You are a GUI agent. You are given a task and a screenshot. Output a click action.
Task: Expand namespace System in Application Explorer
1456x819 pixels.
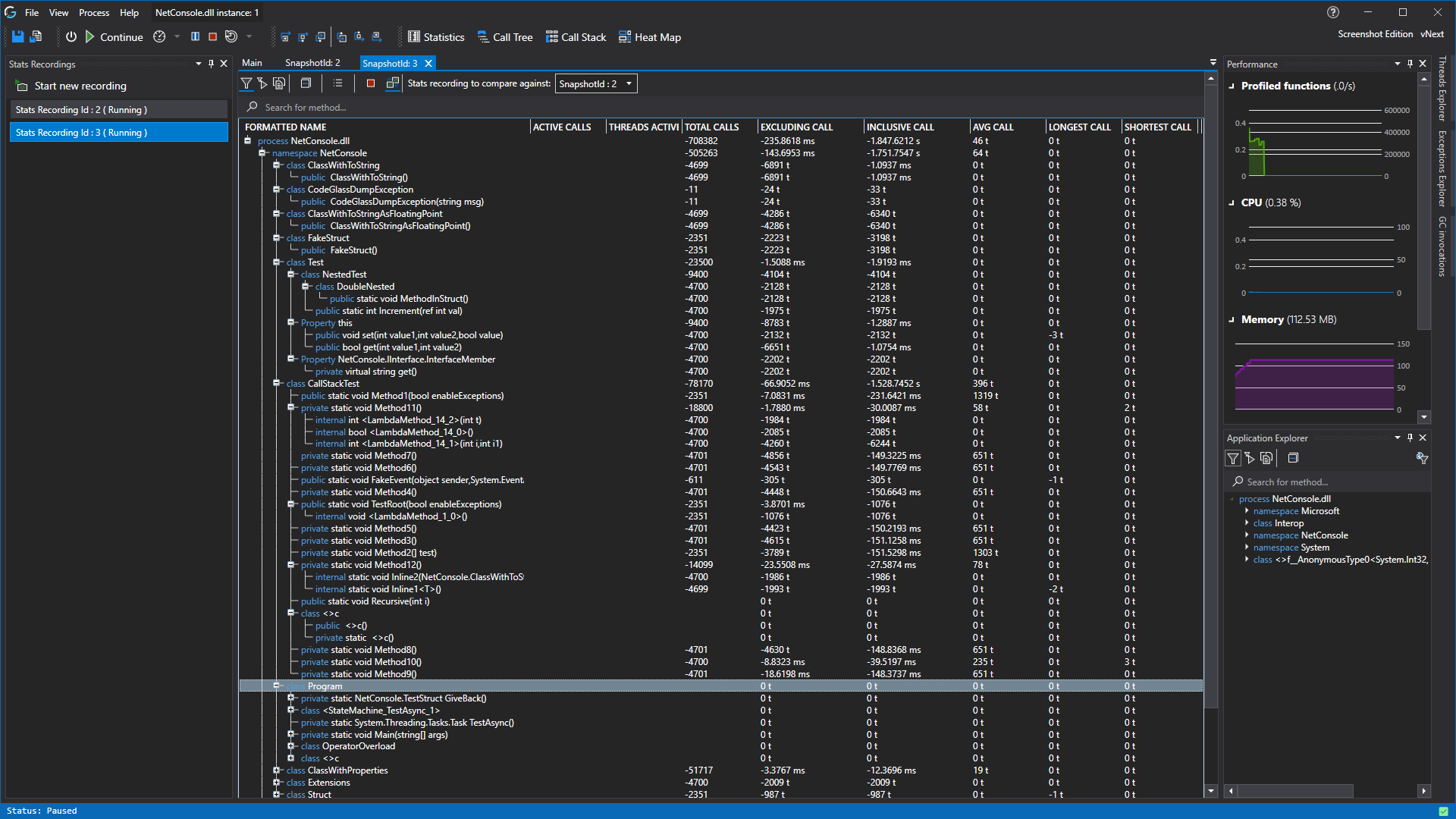1247,547
